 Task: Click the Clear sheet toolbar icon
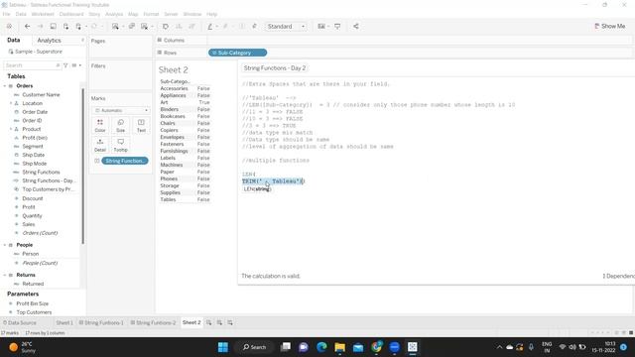pos(144,27)
